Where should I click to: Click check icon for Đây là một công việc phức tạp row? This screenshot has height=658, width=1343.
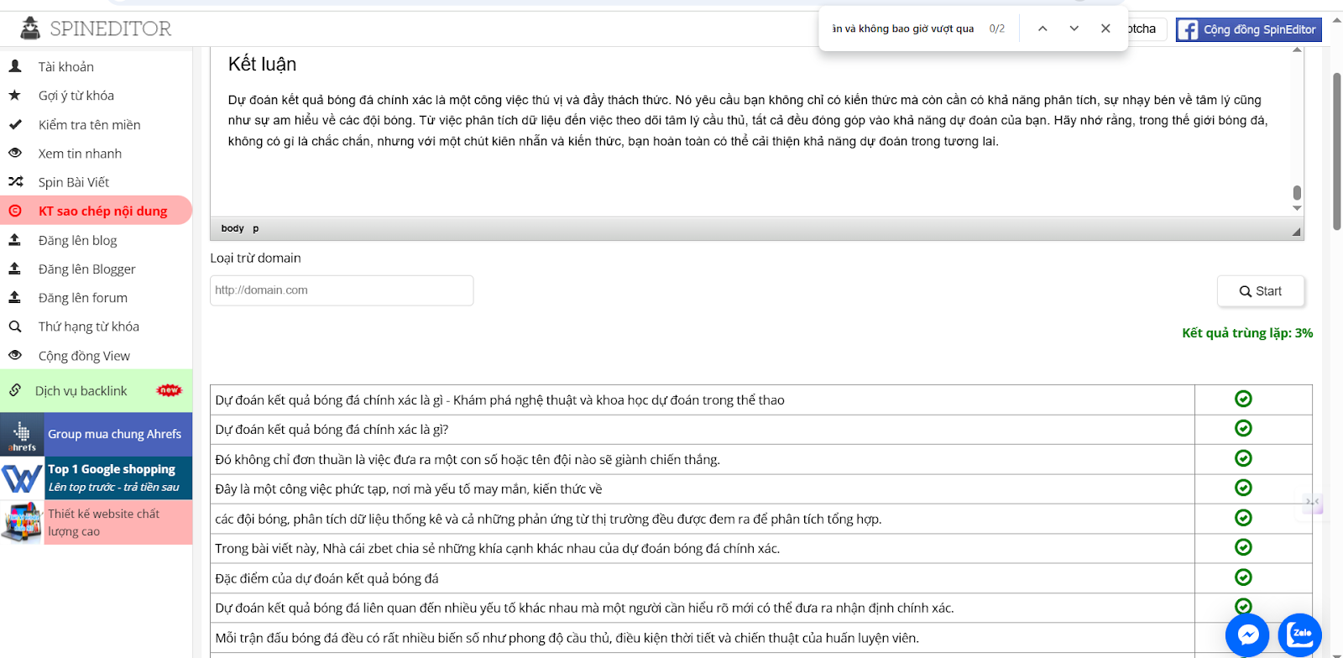click(x=1243, y=488)
